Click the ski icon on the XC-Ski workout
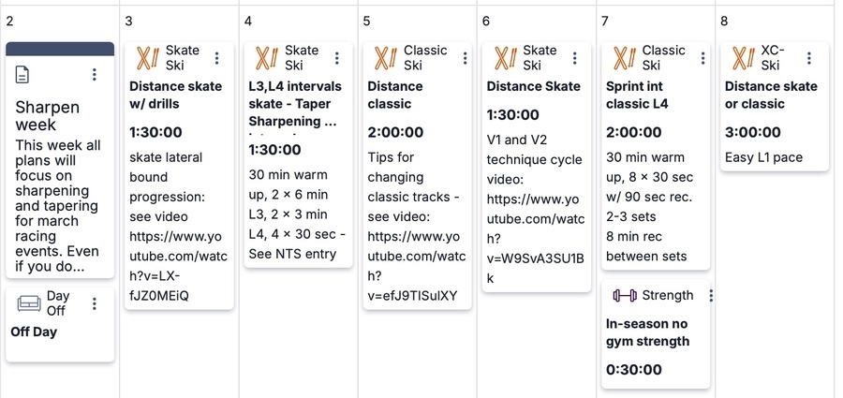This screenshot has height=398, width=843. [x=744, y=58]
